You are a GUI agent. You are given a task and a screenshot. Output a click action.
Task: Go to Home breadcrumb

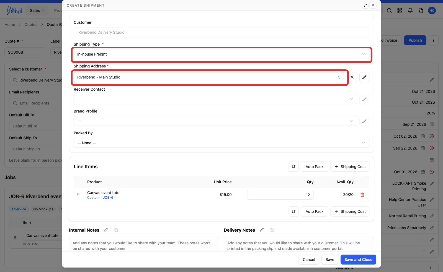10,25
